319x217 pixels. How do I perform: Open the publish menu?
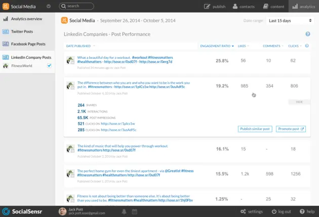pyautogui.click(x=215, y=7)
